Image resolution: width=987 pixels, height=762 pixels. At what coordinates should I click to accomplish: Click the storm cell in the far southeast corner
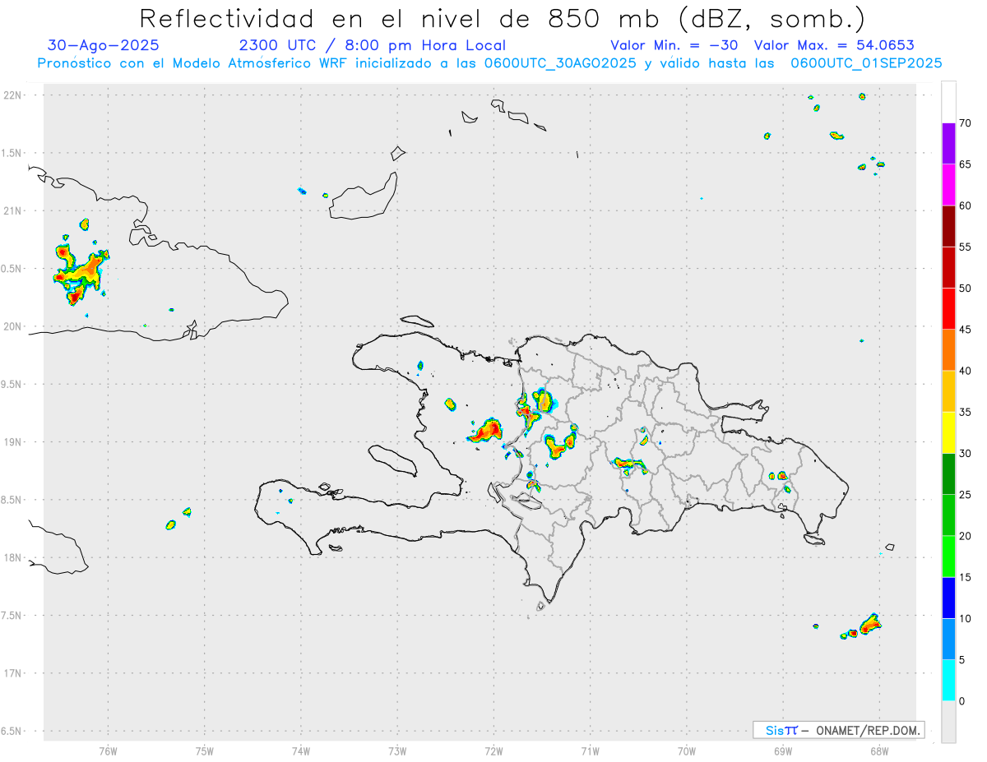coord(869,625)
